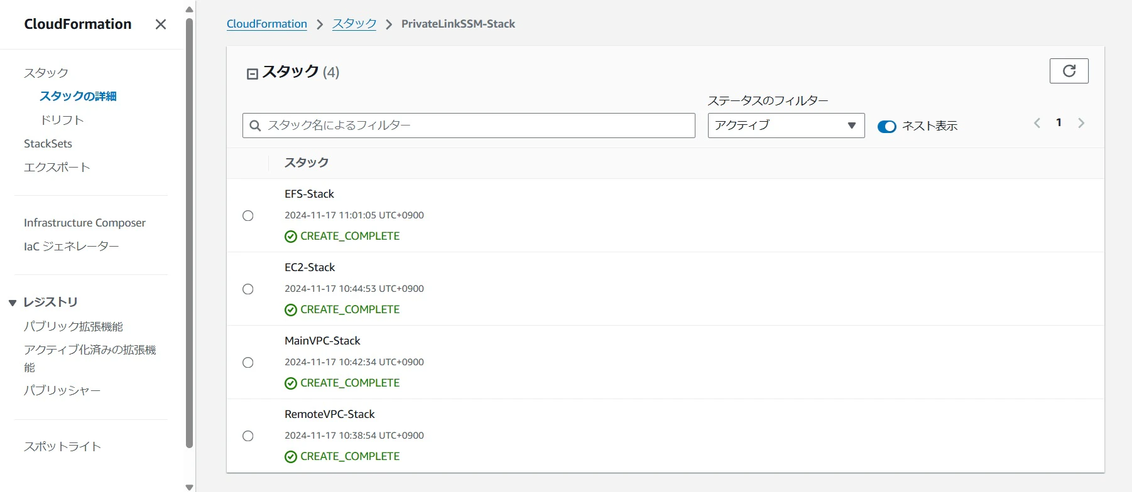Viewport: 1132px width, 492px height.
Task: Toggle the ネスト表示 switch off
Action: (887, 127)
